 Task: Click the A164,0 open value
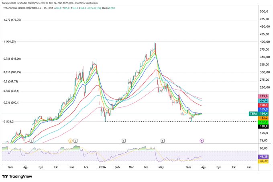pos(58,8)
